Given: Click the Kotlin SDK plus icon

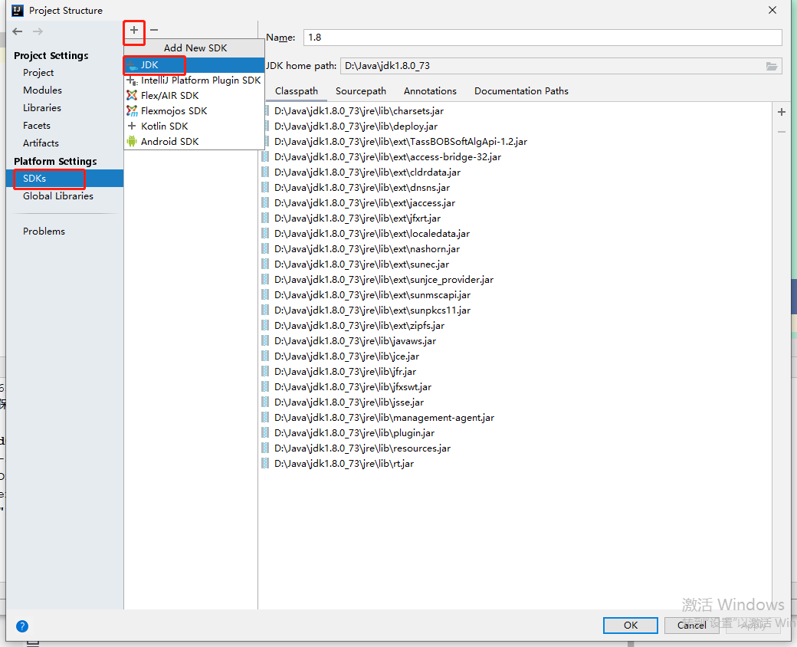Looking at the screenshot, I should (x=132, y=126).
